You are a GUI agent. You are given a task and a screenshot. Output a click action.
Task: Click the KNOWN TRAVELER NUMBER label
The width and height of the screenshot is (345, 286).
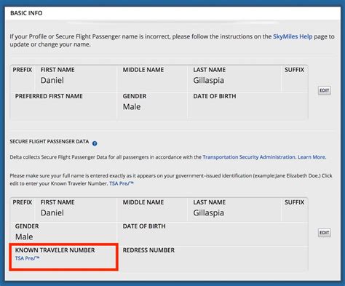tap(55, 250)
